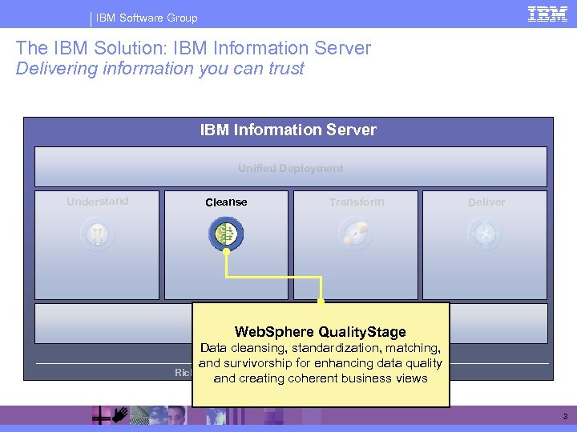Click the subtitle 'Delivering information you can trust'
The height and width of the screenshot is (432, 577).
(x=159, y=68)
